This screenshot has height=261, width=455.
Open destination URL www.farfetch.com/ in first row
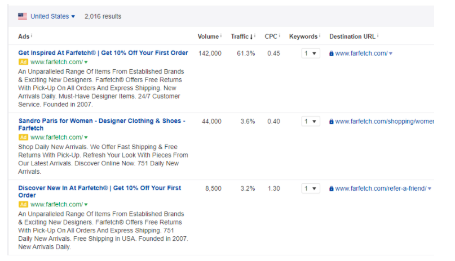361,53
